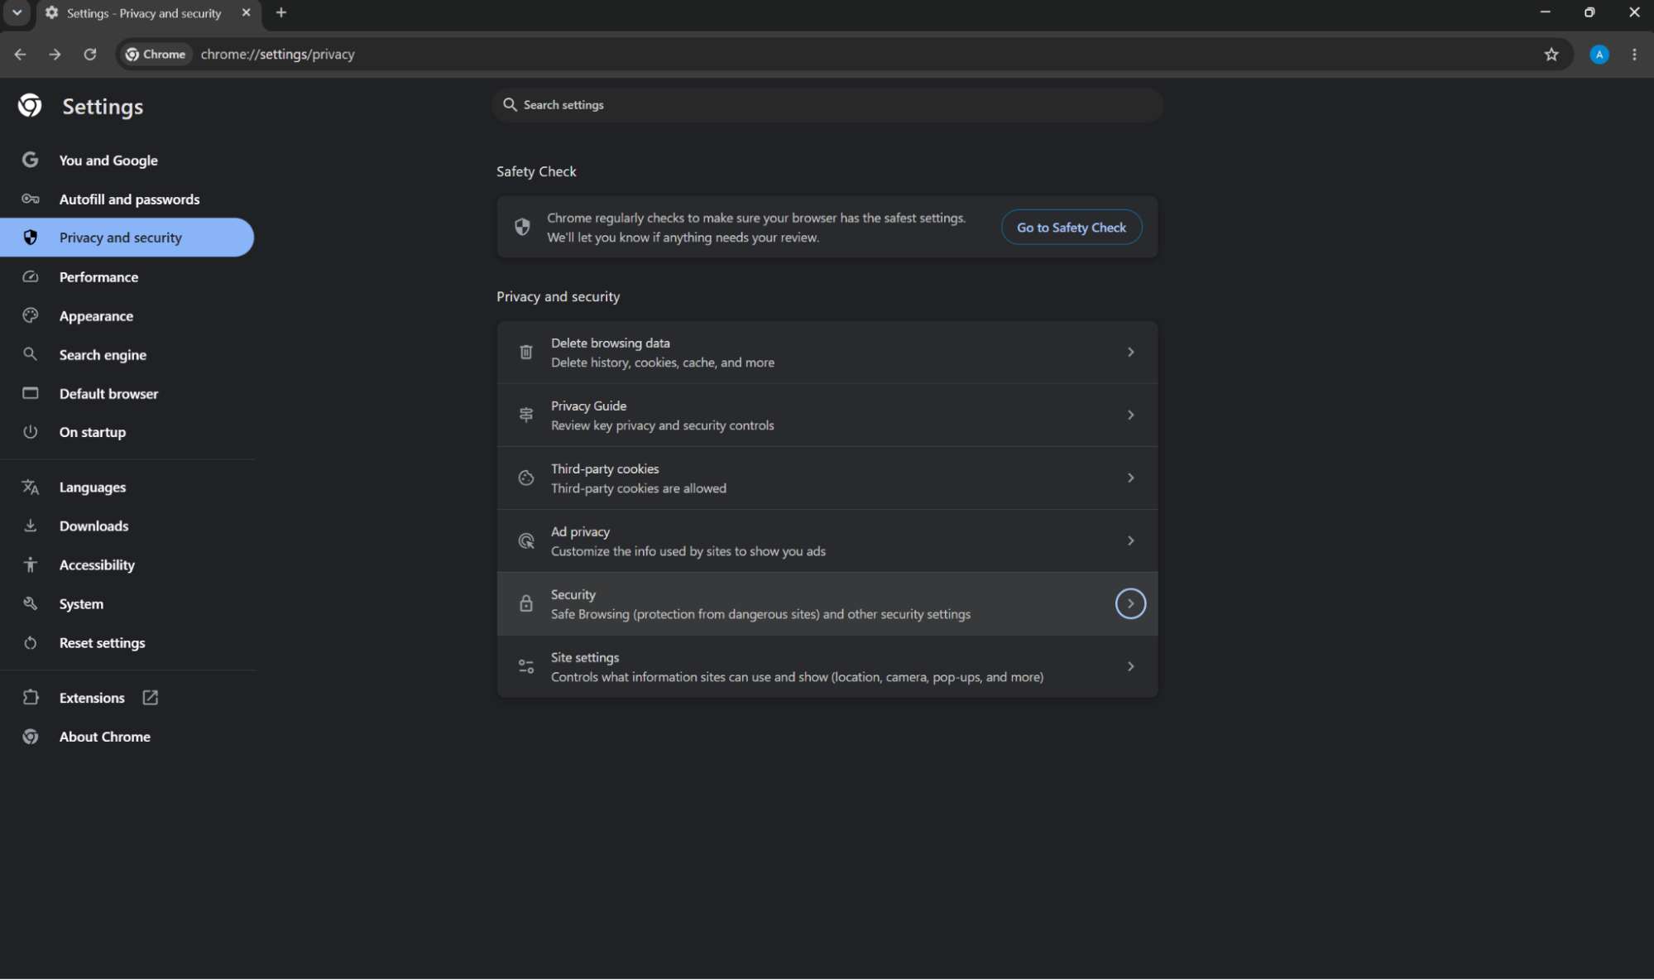Open Privacy Guide using its arrow
Viewport: 1654px width, 980px height.
1130,415
